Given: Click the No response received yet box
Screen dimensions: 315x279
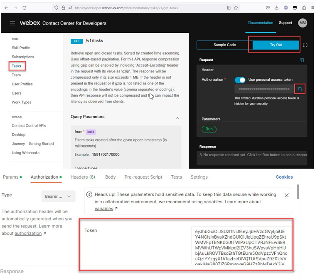Looking at the screenshot, I should pyautogui.click(x=252, y=158).
